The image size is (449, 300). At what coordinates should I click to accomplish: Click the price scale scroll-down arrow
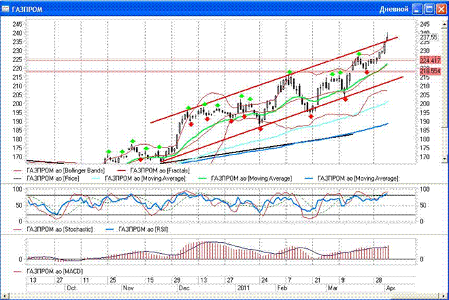point(444,159)
